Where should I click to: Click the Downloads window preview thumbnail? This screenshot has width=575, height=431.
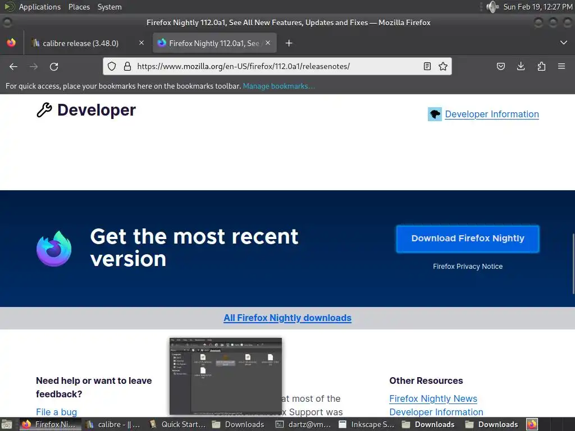226,376
